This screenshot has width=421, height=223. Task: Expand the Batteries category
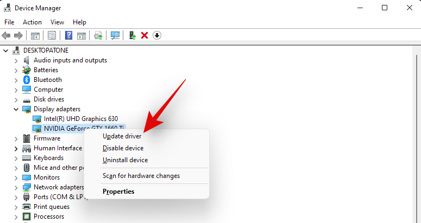point(16,71)
